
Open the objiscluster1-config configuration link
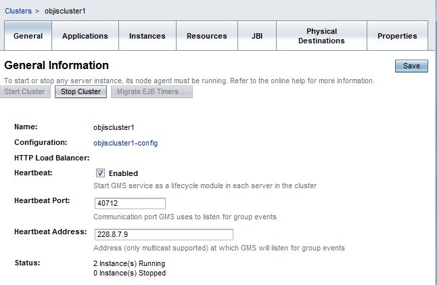pos(126,143)
